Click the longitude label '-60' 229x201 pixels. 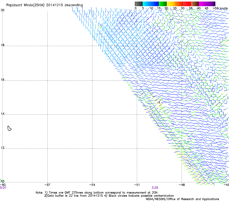tap(3, 185)
